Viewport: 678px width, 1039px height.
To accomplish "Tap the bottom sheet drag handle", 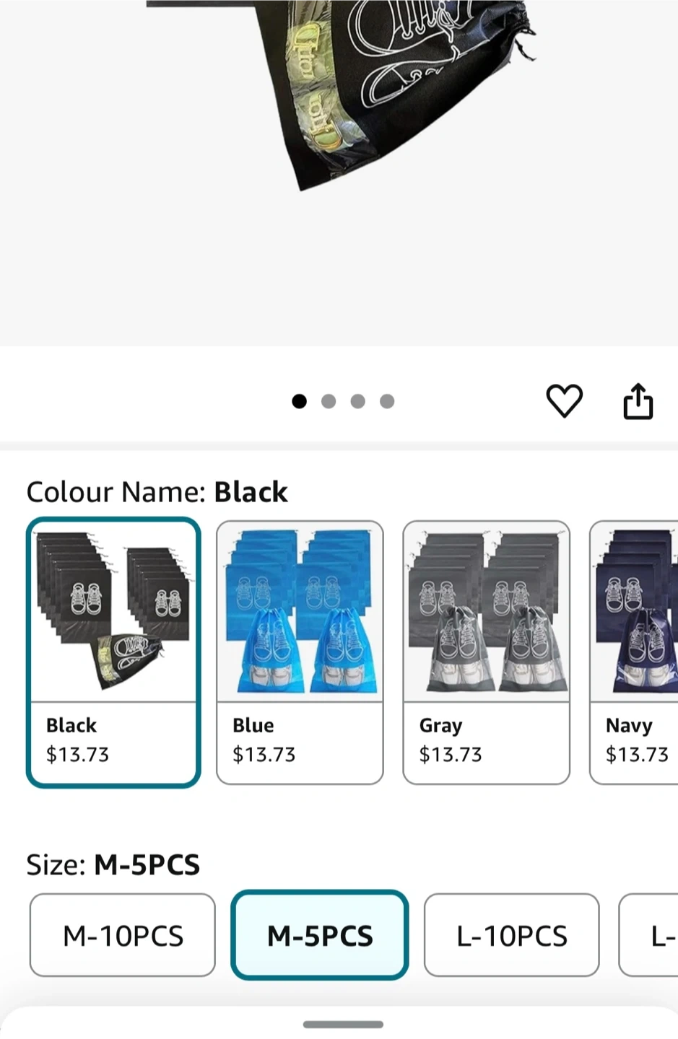I will [343, 1024].
